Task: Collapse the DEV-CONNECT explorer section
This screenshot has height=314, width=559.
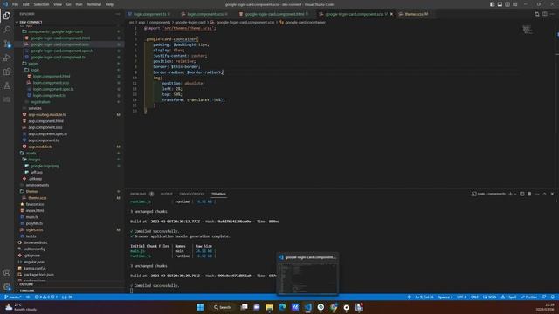Action: (x=31, y=22)
